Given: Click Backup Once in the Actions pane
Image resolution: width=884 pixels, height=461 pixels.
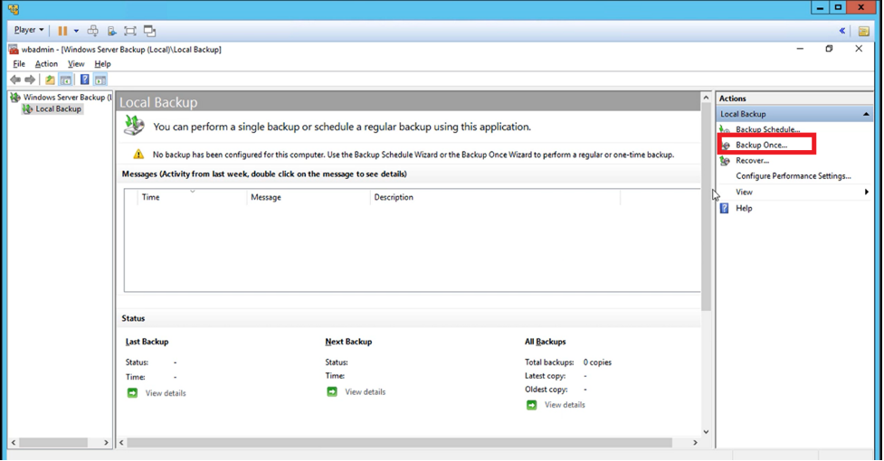Looking at the screenshot, I should pyautogui.click(x=761, y=145).
